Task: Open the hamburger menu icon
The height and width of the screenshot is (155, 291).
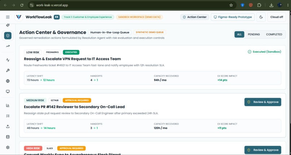Action: (8, 17)
